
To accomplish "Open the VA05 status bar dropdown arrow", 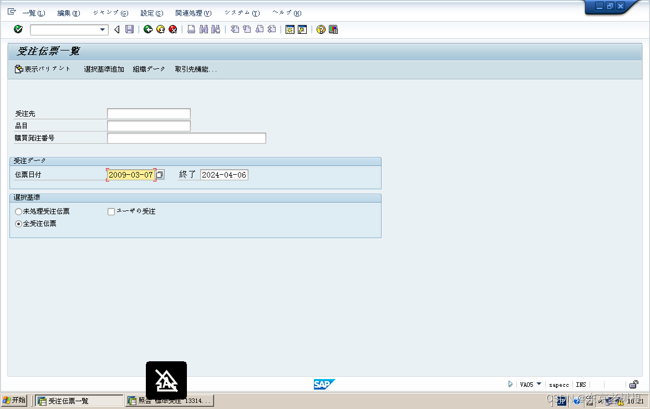I will [539, 383].
